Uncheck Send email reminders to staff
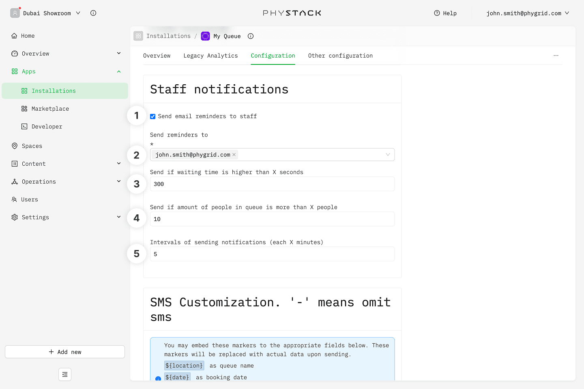Viewport: 584px width, 389px height. pyautogui.click(x=153, y=116)
